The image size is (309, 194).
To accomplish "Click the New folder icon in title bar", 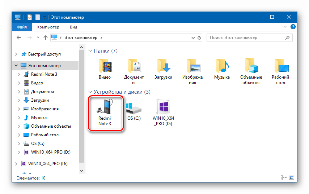I will point(37,17).
